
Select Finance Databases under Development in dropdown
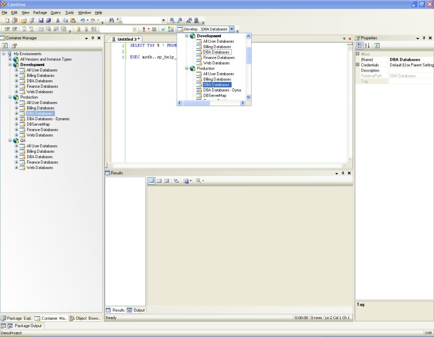[219, 57]
